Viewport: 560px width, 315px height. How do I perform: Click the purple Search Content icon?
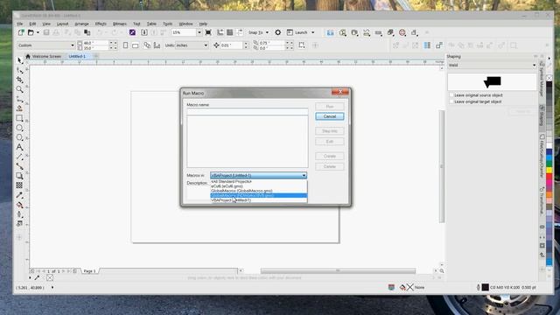pyautogui.click(x=132, y=32)
